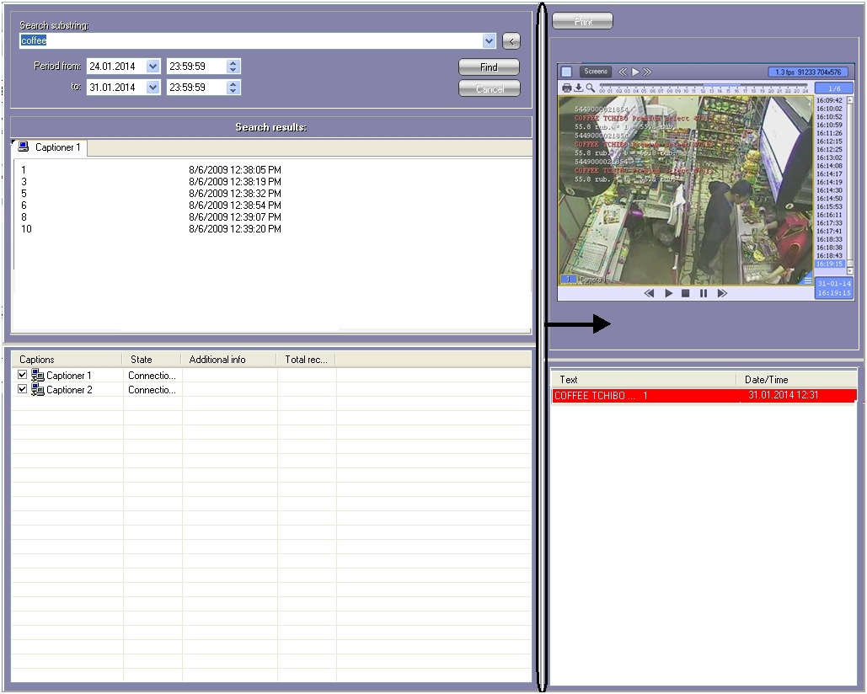Click the Screens button in video panel
Image resolution: width=867 pixels, height=694 pixels.
pos(596,72)
